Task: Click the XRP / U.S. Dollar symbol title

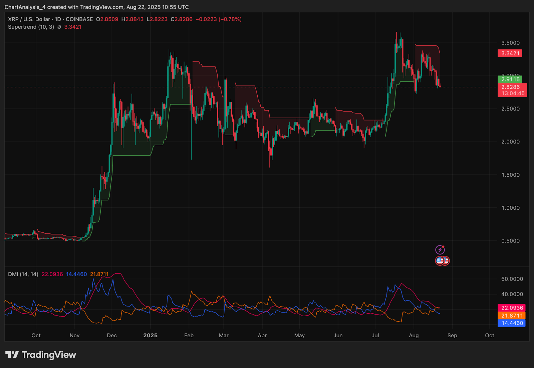Action: tap(29, 19)
